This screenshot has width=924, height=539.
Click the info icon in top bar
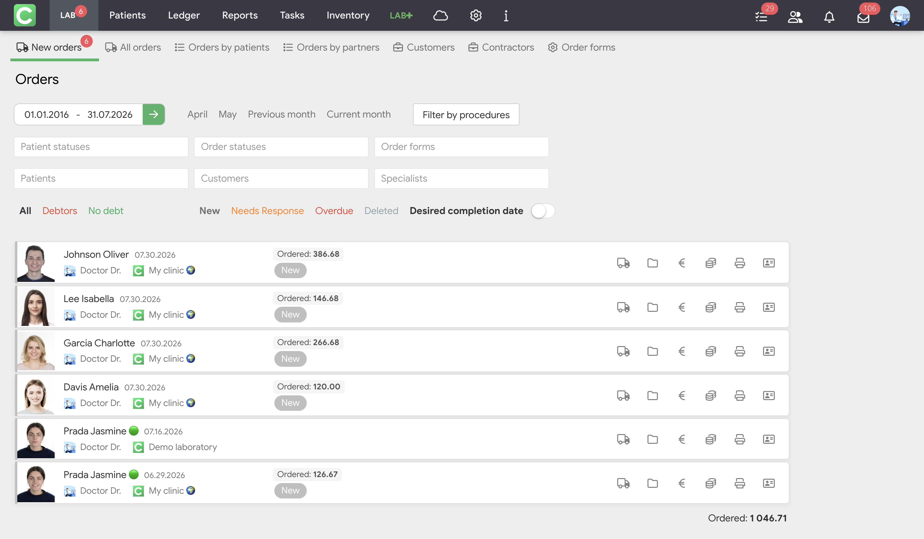pyautogui.click(x=506, y=15)
